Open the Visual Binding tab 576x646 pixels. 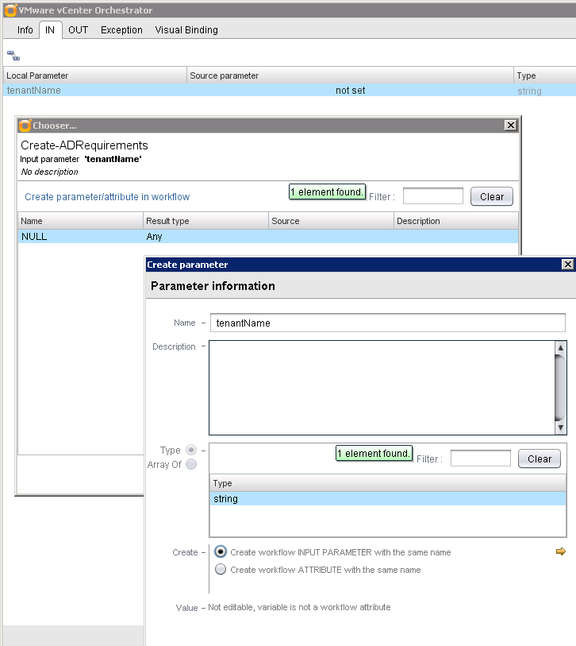click(186, 30)
